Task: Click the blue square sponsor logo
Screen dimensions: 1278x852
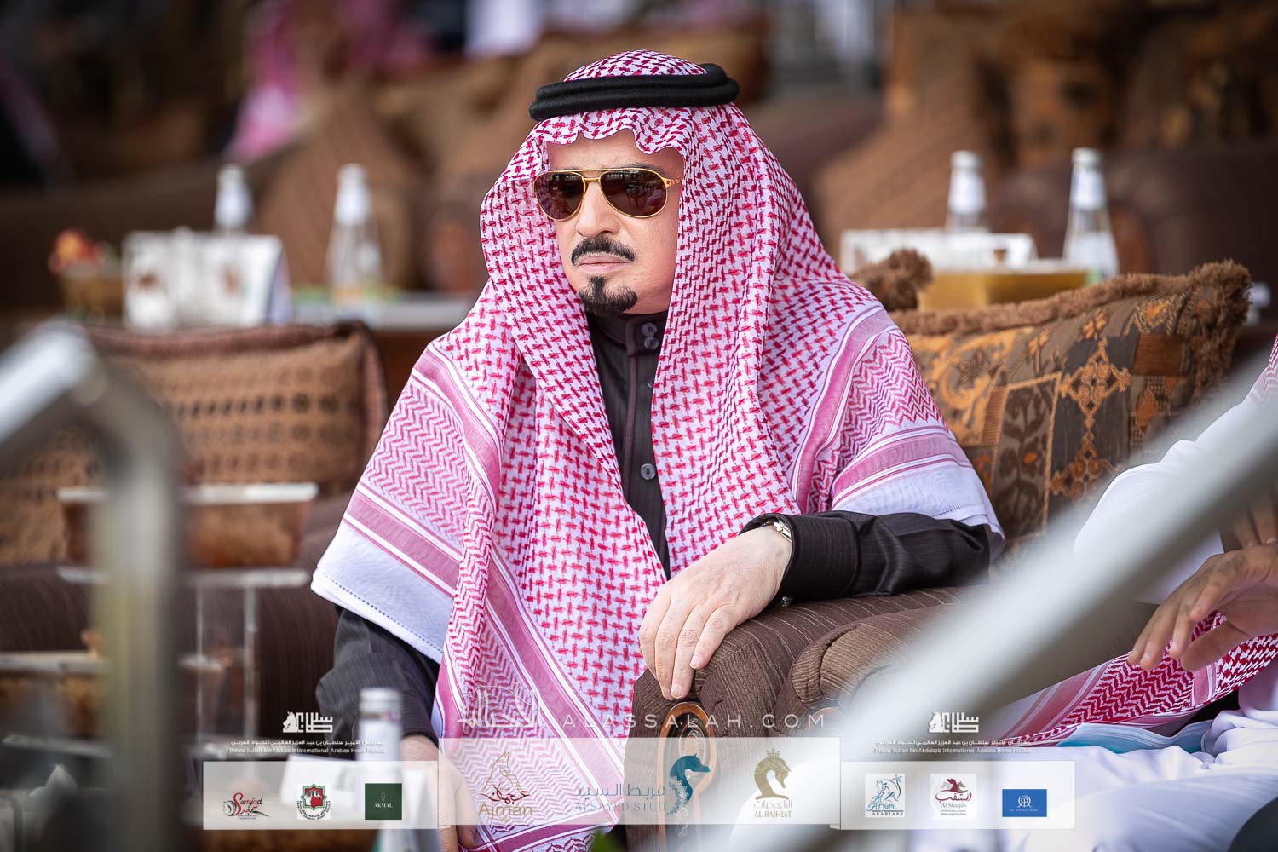Action: (x=1024, y=802)
